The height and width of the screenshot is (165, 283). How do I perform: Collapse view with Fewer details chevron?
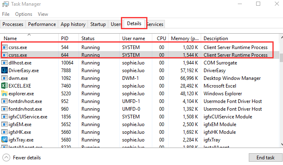6,158
